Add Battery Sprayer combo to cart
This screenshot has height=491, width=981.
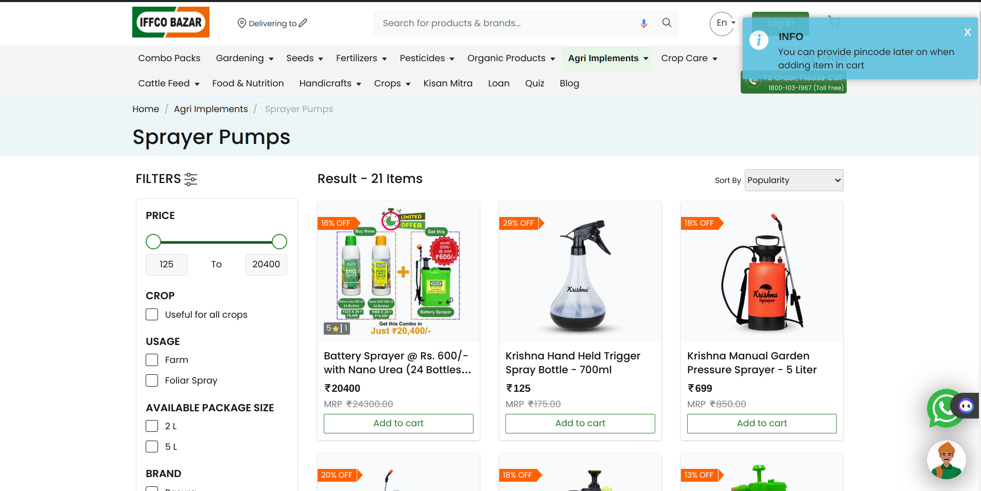(x=398, y=423)
